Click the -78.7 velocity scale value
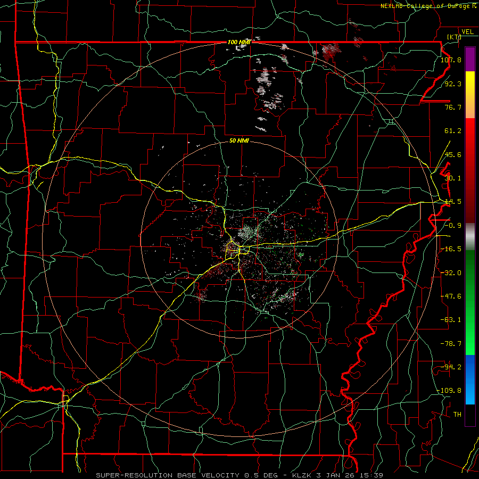 (x=451, y=344)
